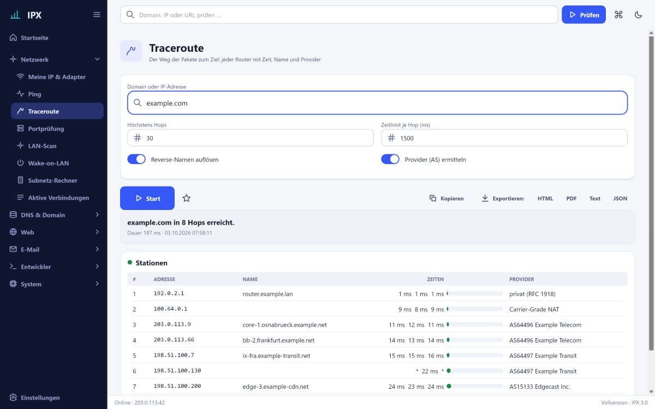Click bb-2.frankfurt.example.net hop name
This screenshot has width=655, height=409.
278,340
